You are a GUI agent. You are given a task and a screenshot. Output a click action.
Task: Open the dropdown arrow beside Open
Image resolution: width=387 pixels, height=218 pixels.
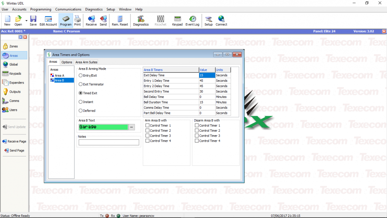26,21
